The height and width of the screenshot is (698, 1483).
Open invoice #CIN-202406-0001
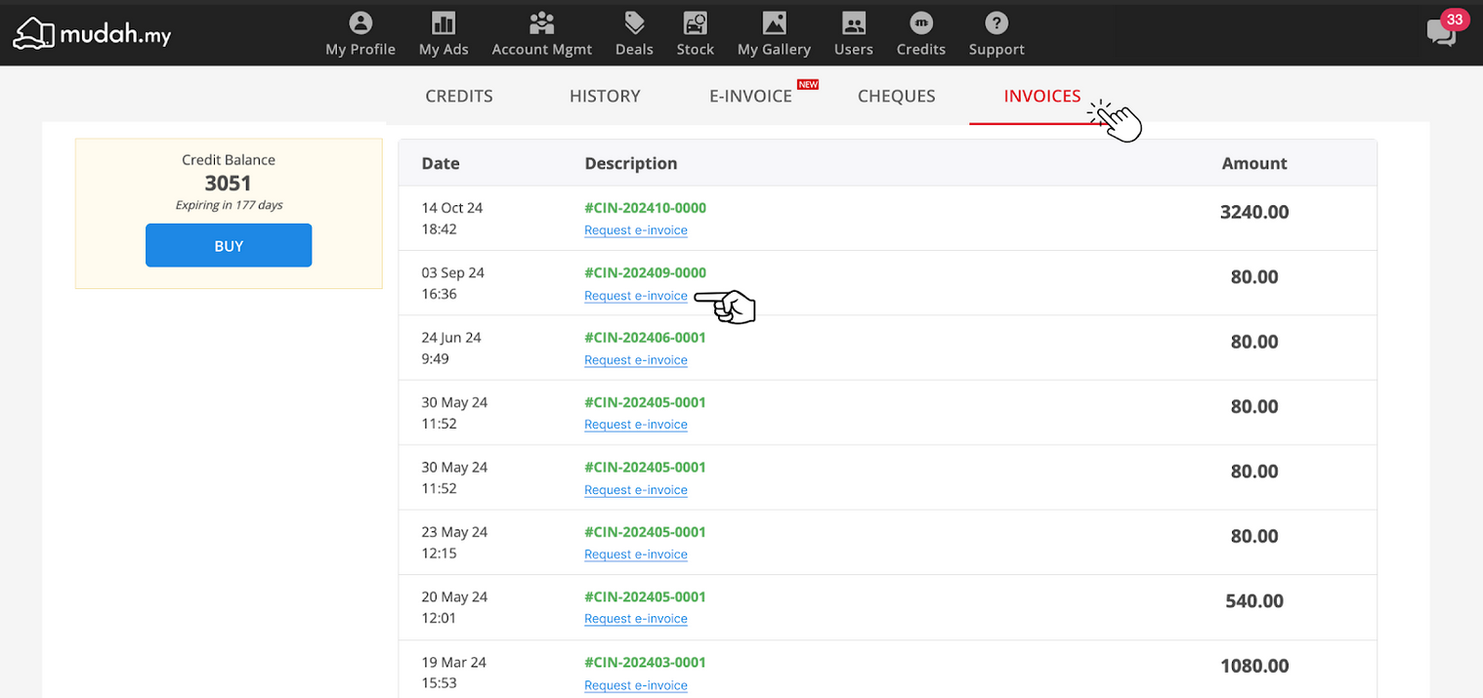[x=645, y=338]
